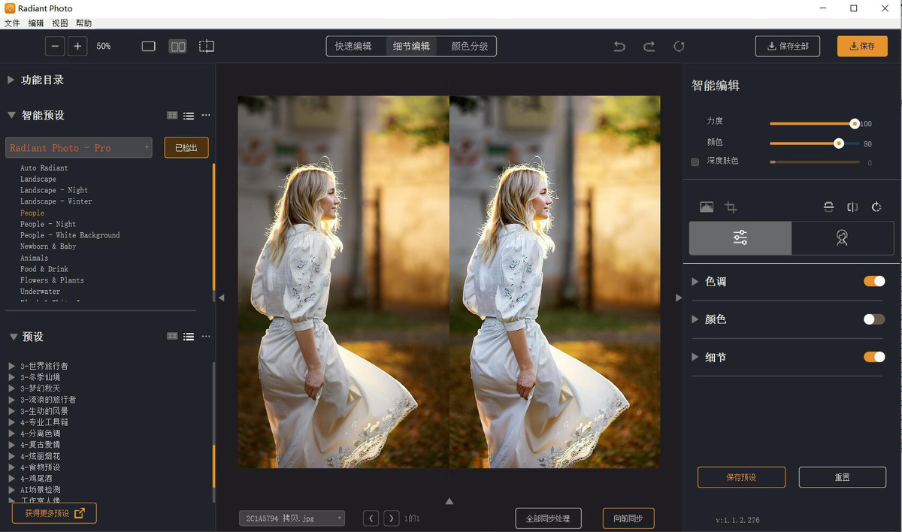The image size is (902, 532).
Task: Click the 保存预设 button
Action: [x=741, y=477]
